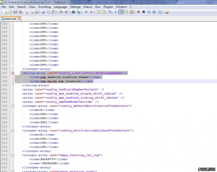Image resolution: width=217 pixels, height=172 pixels.
Task: Click the config_oemUsbModeOverride array line
Action: coord(60,102)
